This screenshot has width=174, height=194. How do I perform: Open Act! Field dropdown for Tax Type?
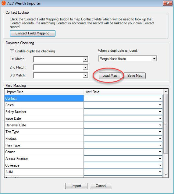click(160, 132)
